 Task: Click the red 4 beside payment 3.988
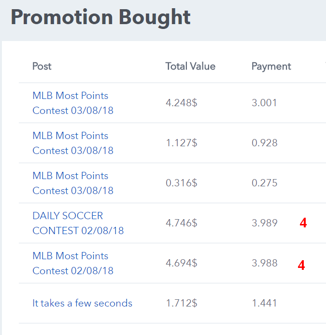click(x=301, y=265)
